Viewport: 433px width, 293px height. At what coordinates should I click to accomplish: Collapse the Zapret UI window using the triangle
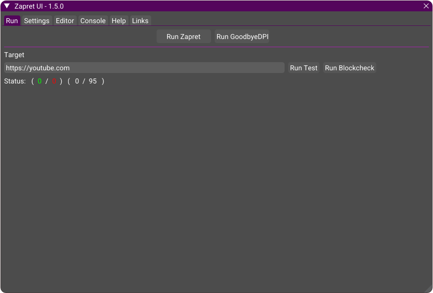pos(7,6)
